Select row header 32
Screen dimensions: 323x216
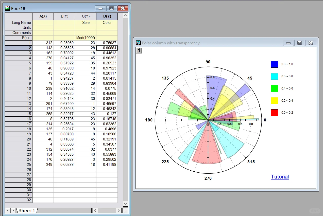(19, 200)
